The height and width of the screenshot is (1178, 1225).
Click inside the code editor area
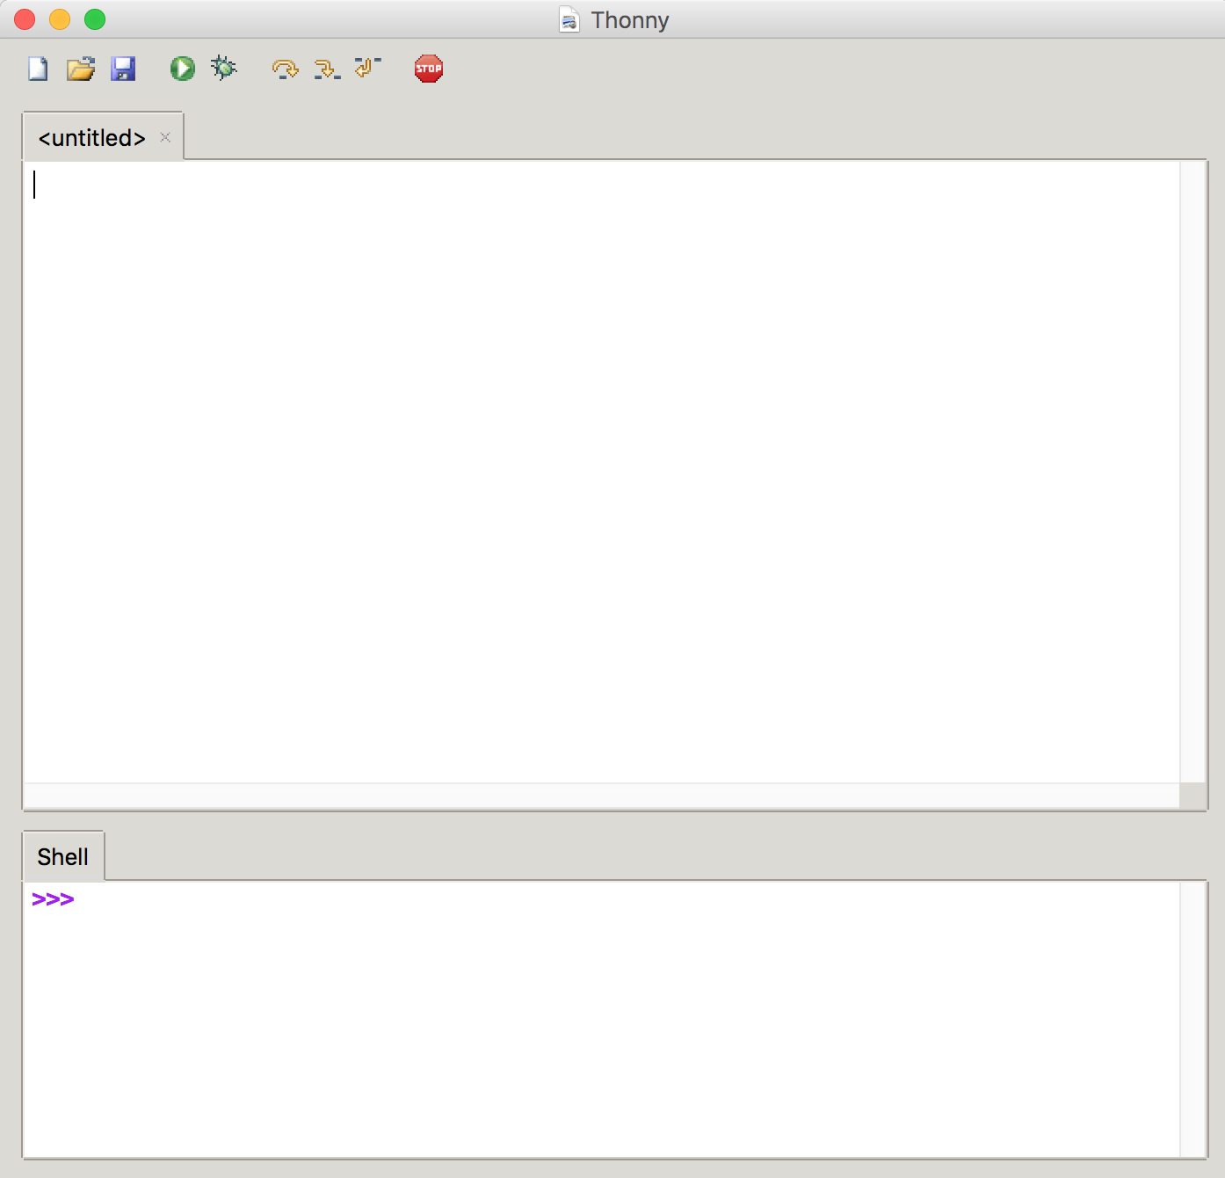[601, 471]
